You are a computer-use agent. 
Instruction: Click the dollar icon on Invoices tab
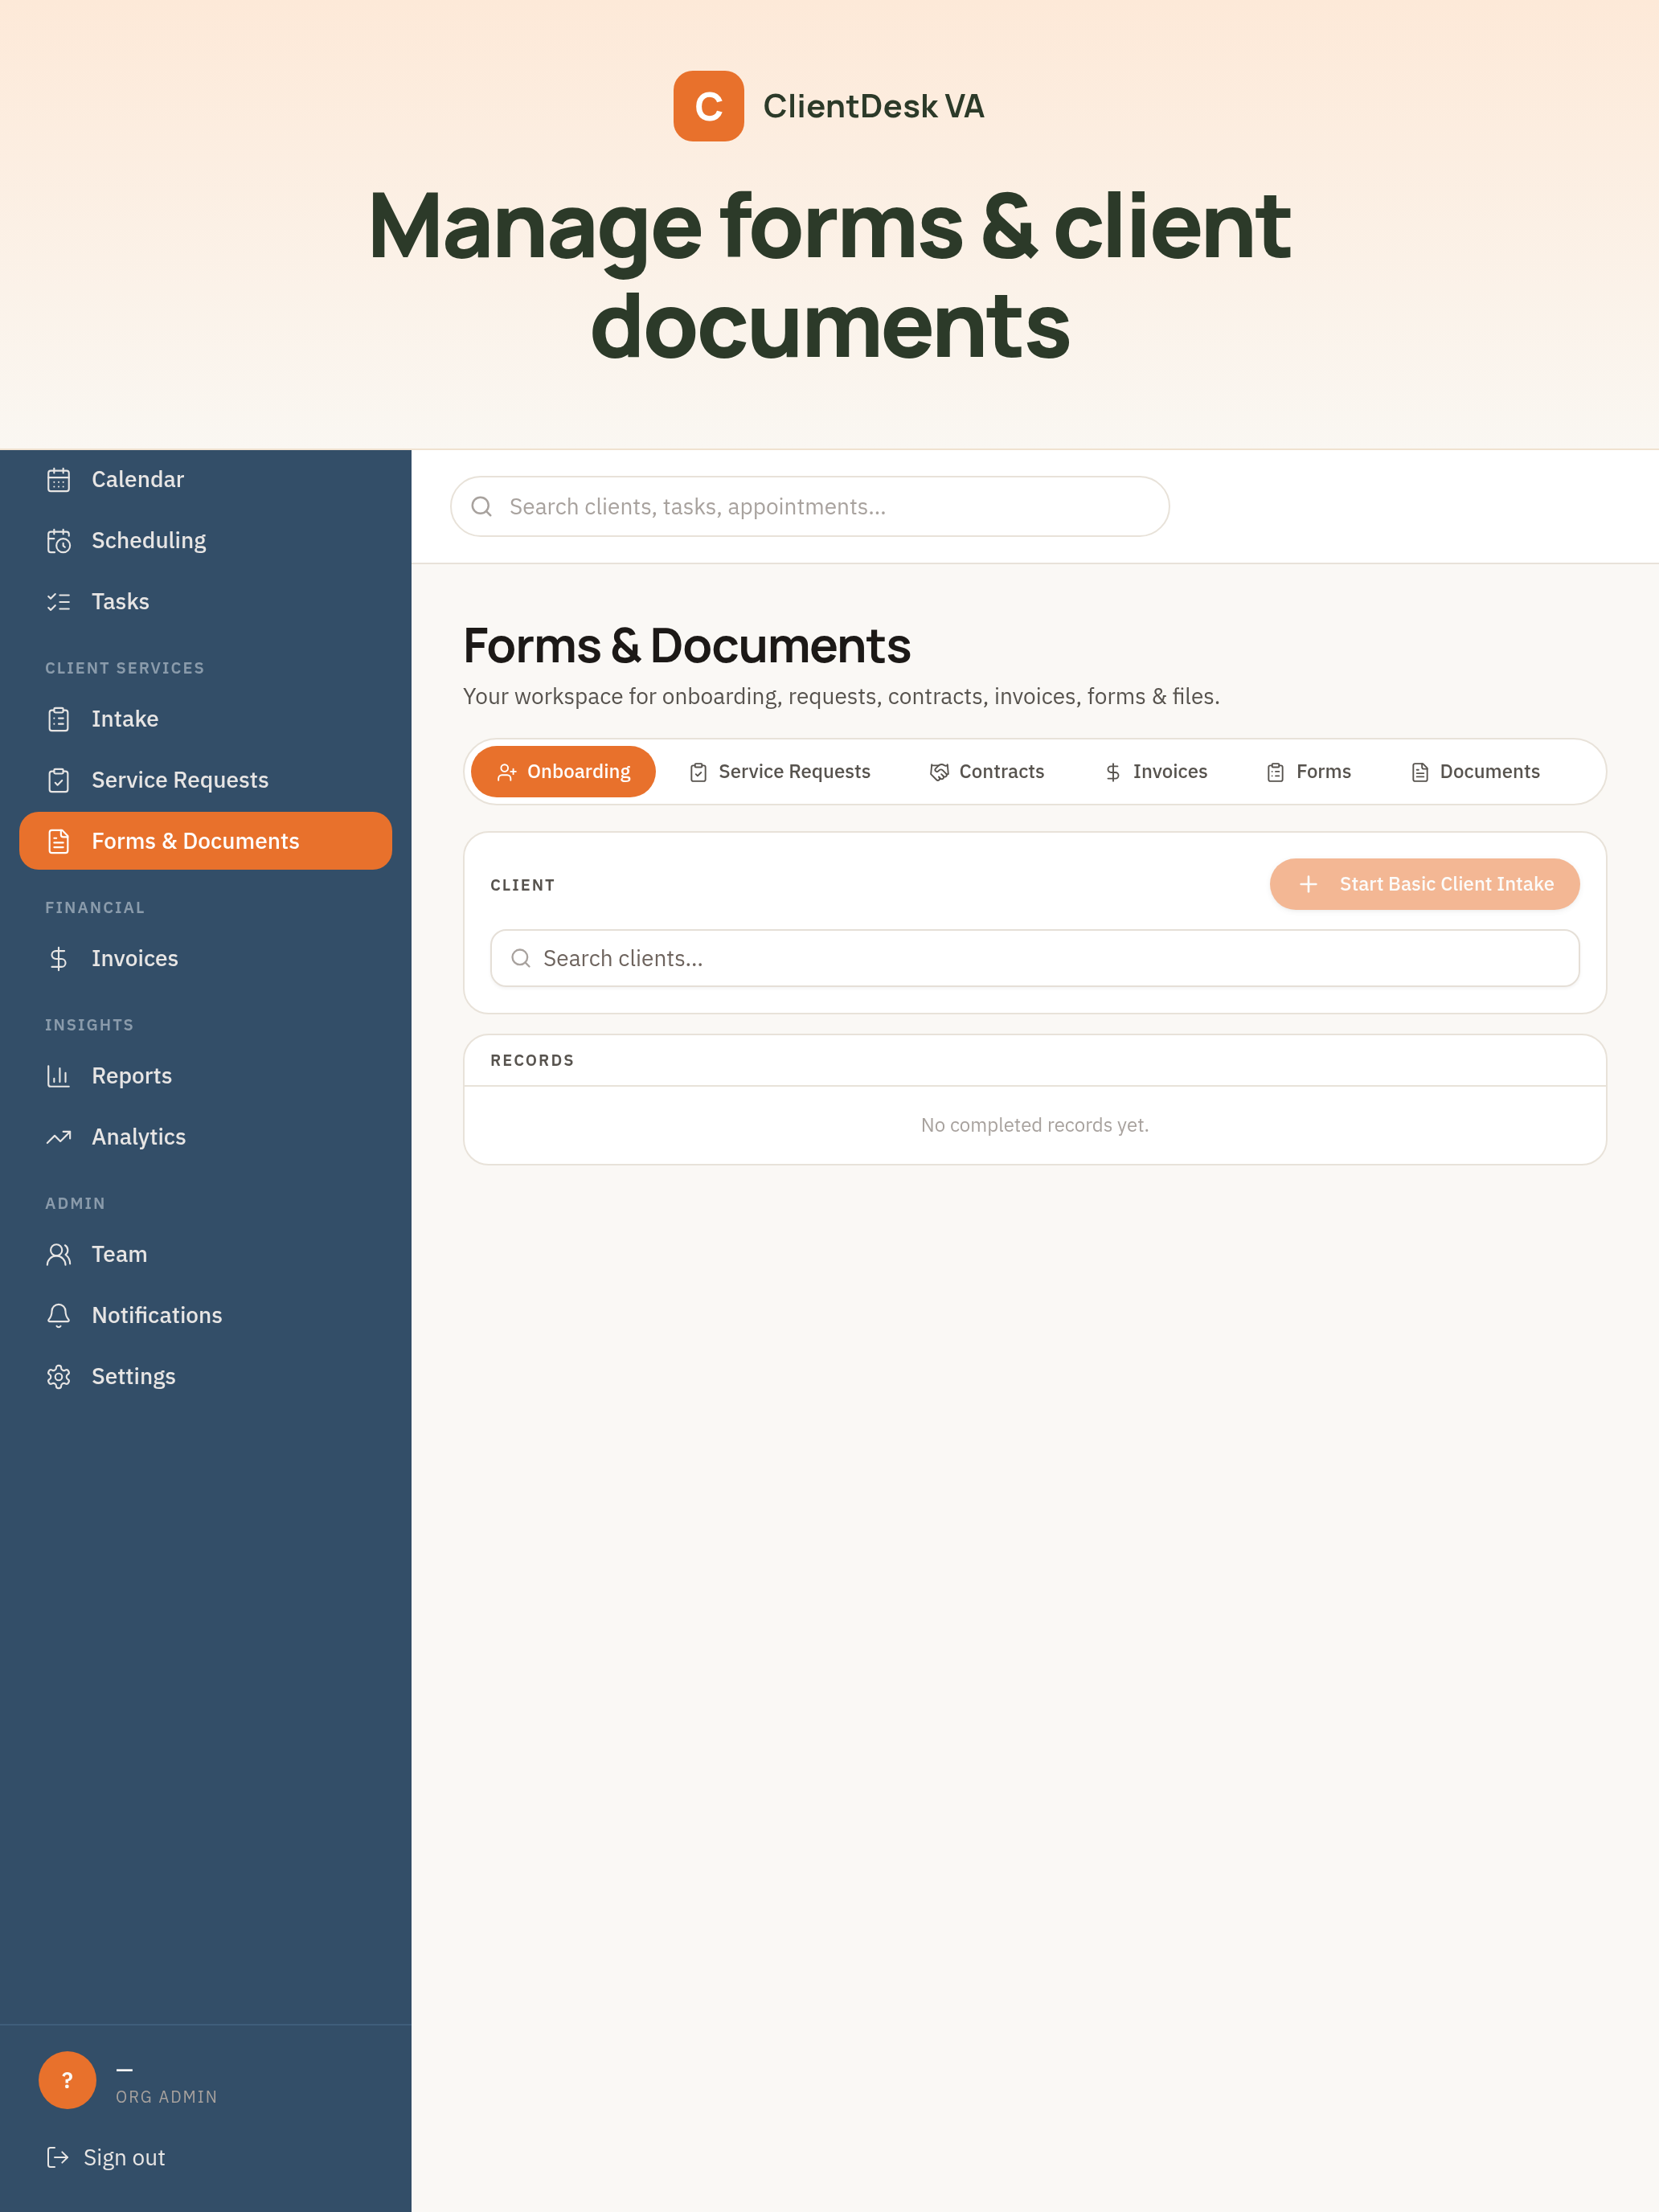(1113, 772)
